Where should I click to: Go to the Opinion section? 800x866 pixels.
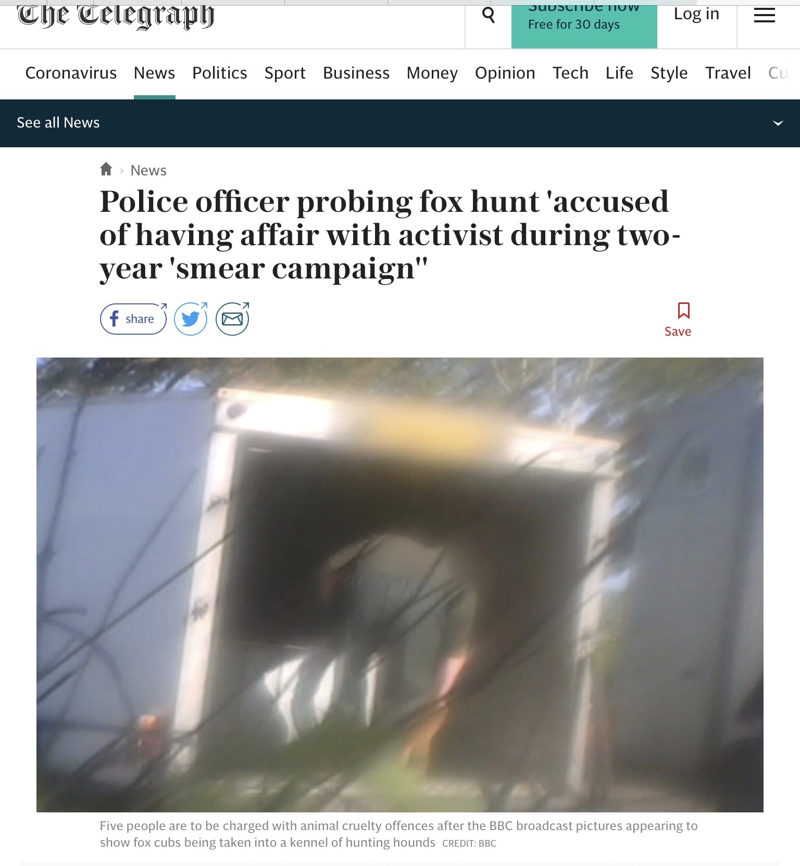[505, 73]
